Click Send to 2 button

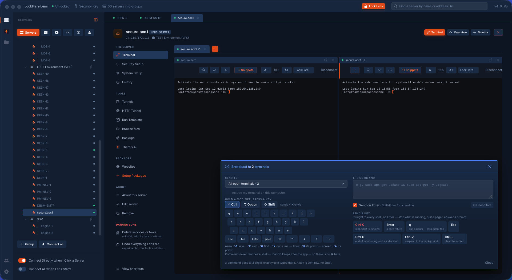pyautogui.click(x=482, y=205)
